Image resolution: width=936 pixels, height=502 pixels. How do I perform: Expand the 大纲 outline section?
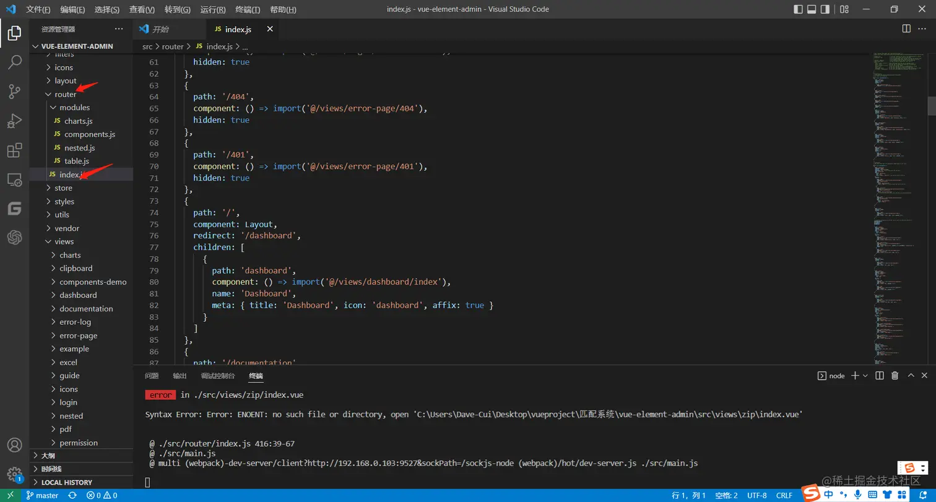pos(81,456)
